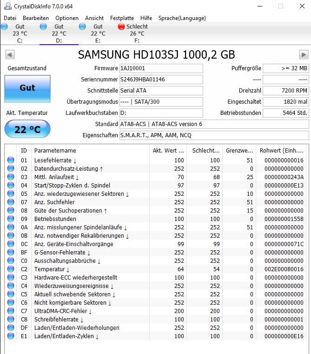
Task: Click the Standard field ATA8-ACS version 6
Action: (214, 124)
